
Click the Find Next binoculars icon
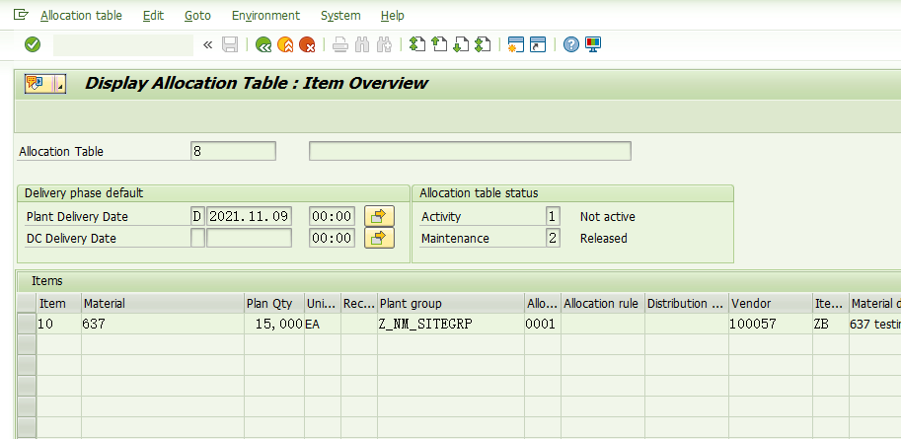tap(384, 44)
